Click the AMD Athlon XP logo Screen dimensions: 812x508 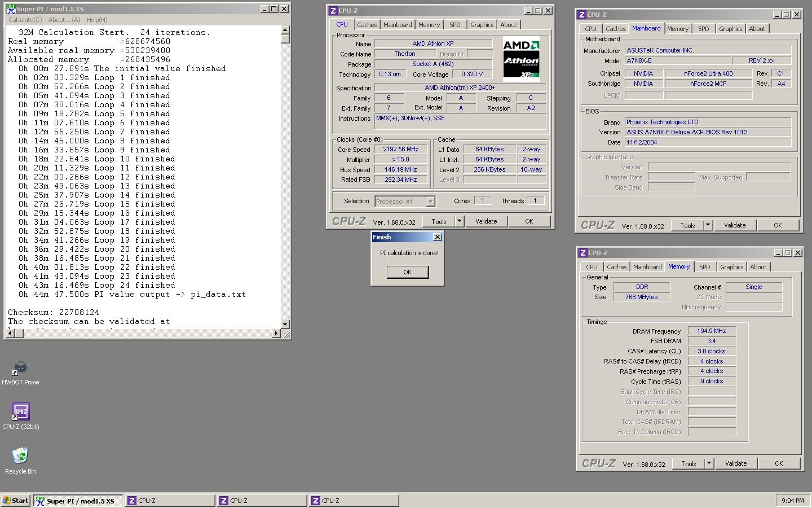[x=521, y=59]
